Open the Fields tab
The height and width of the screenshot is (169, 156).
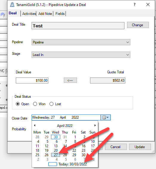(60, 14)
